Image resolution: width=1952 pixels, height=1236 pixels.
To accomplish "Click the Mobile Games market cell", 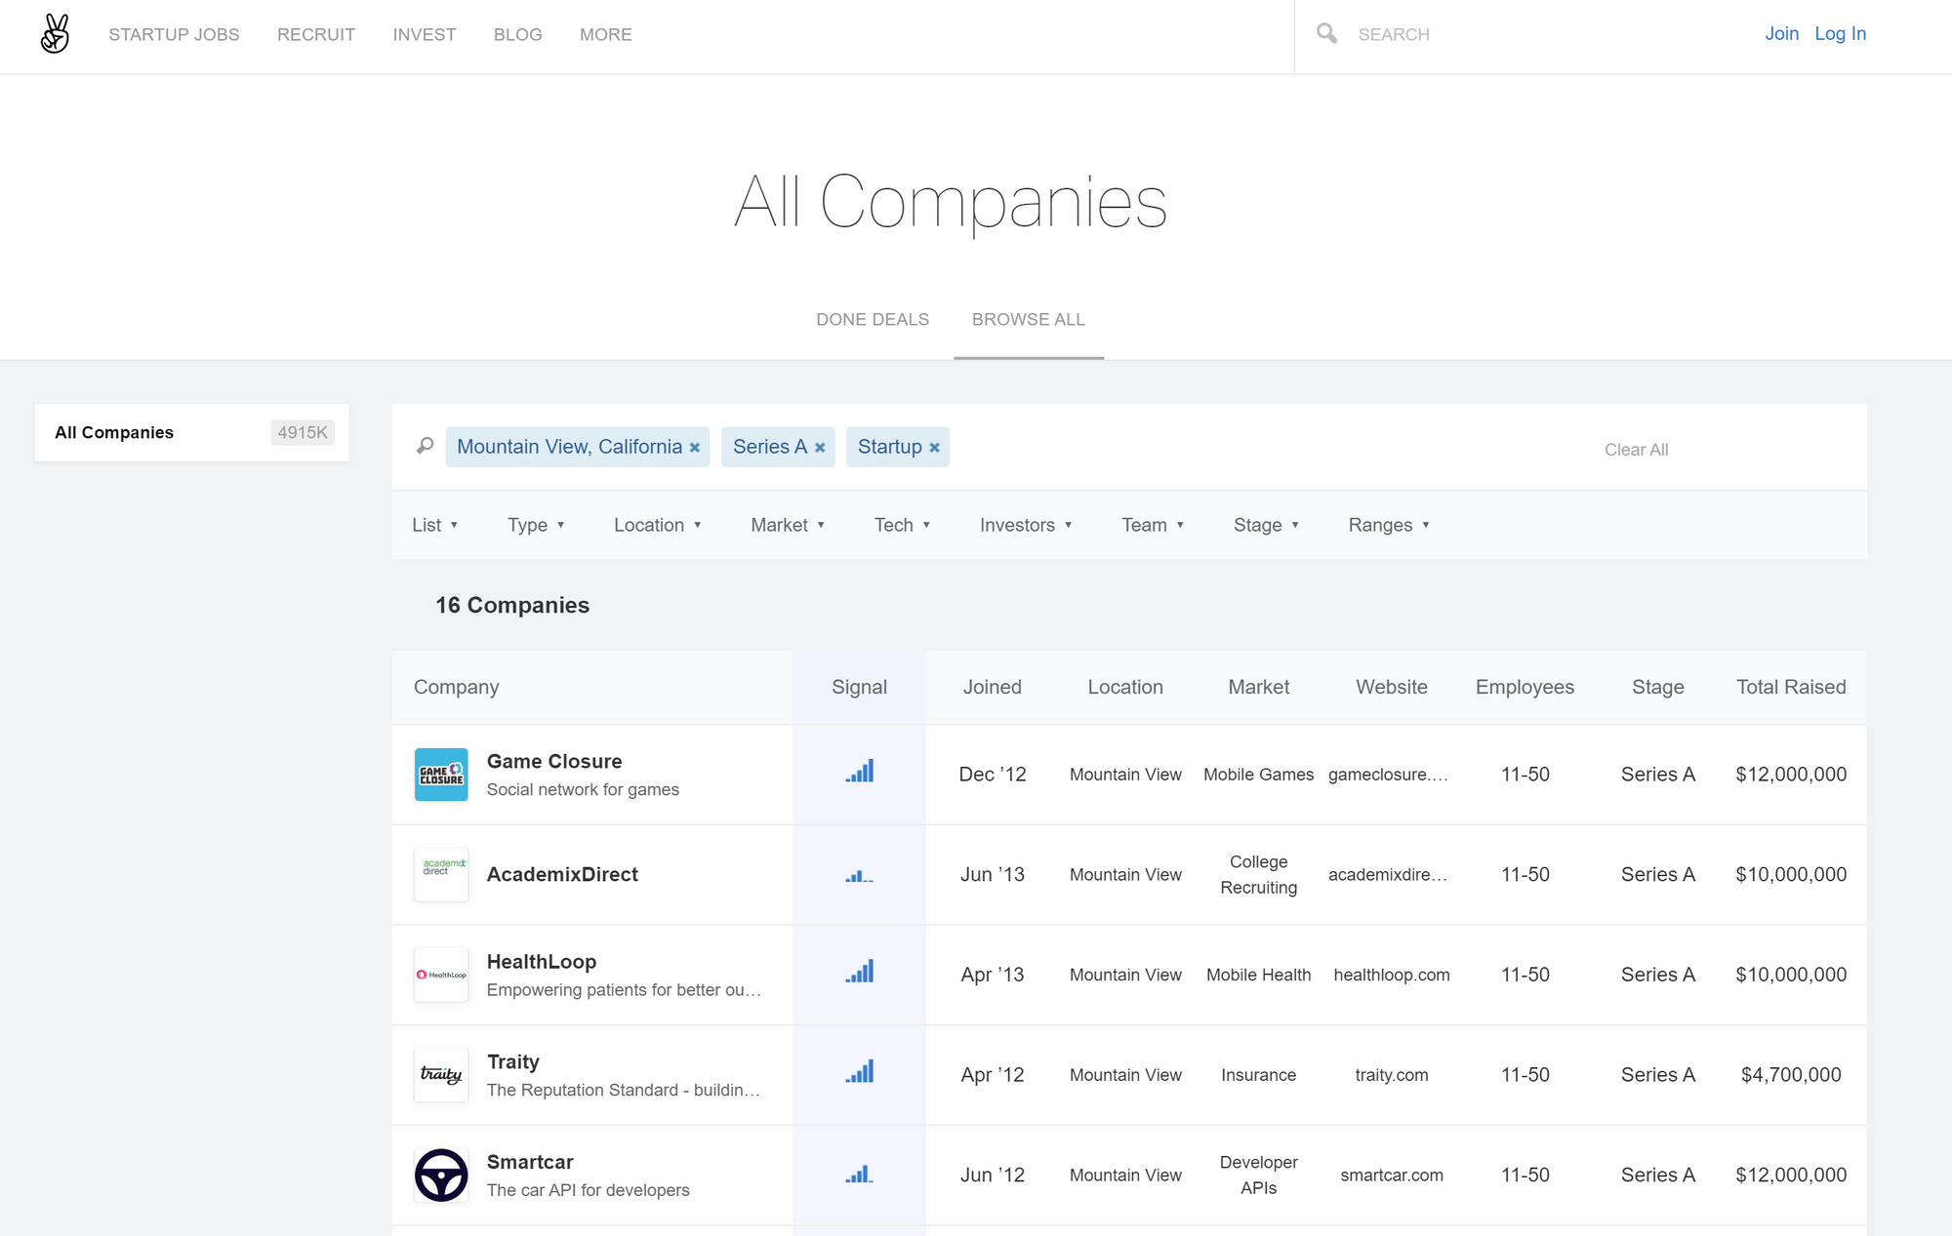I will (x=1259, y=775).
